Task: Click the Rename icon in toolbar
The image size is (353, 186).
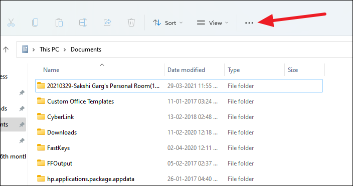Action: click(83, 22)
